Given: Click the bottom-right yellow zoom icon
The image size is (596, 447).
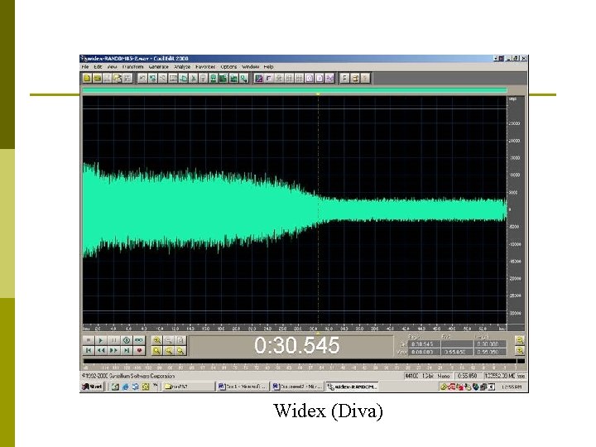Looking at the screenshot, I should click(181, 350).
